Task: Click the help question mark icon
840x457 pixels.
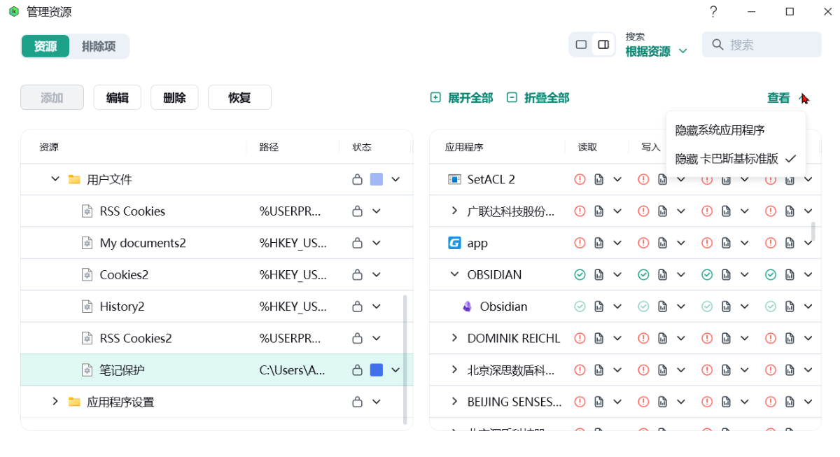Action: point(713,12)
